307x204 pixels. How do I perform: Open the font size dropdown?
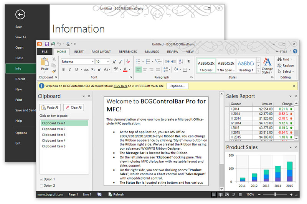(x=108, y=62)
